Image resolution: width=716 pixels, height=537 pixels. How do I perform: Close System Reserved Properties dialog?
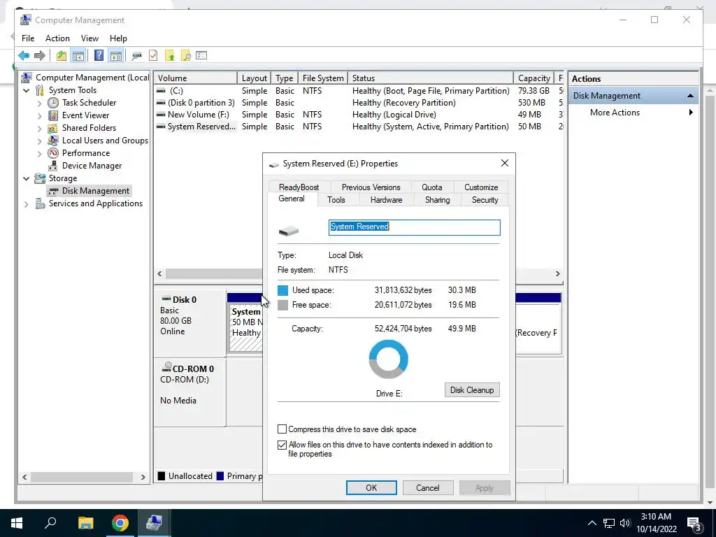(505, 164)
